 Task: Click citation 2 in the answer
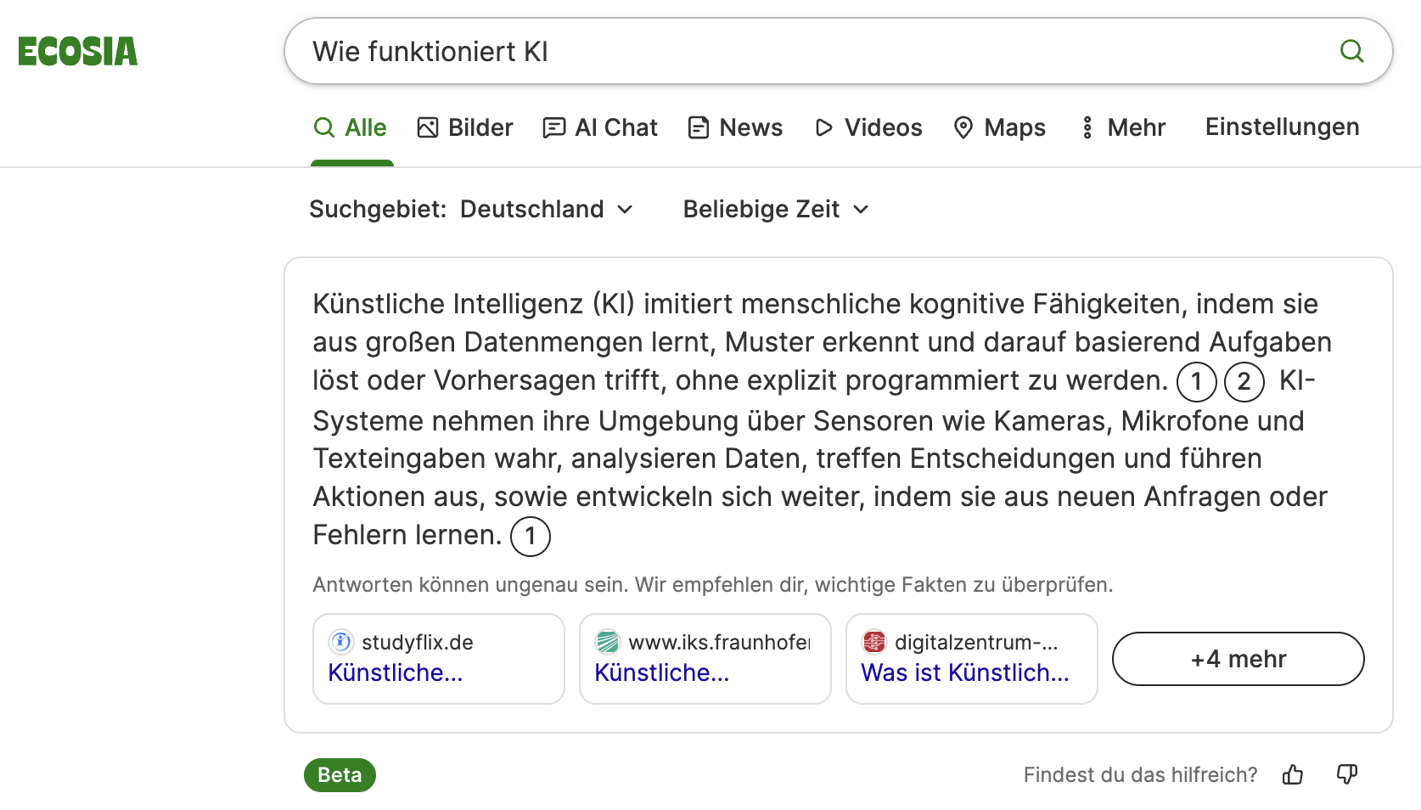pyautogui.click(x=1244, y=381)
